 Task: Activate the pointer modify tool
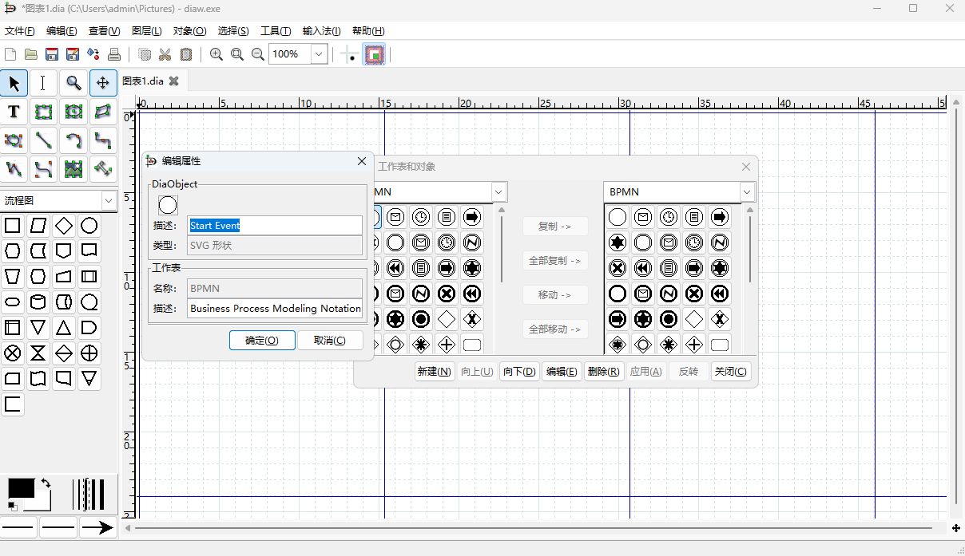[14, 83]
